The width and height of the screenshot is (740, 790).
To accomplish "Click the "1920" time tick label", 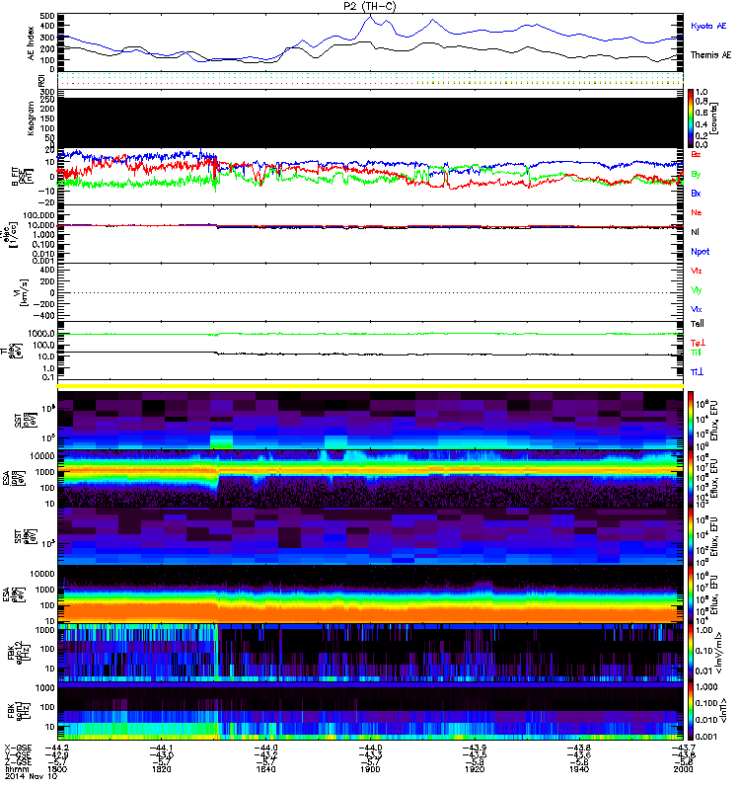I will coord(475,769).
